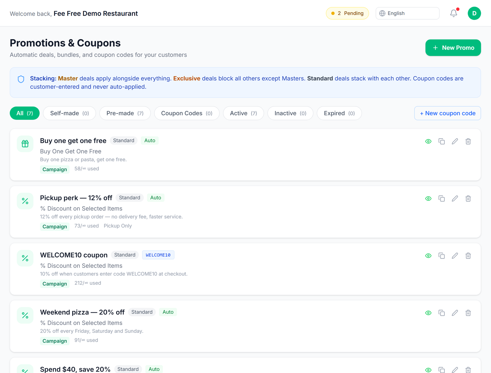Click the 73/∞ used count

[87, 226]
